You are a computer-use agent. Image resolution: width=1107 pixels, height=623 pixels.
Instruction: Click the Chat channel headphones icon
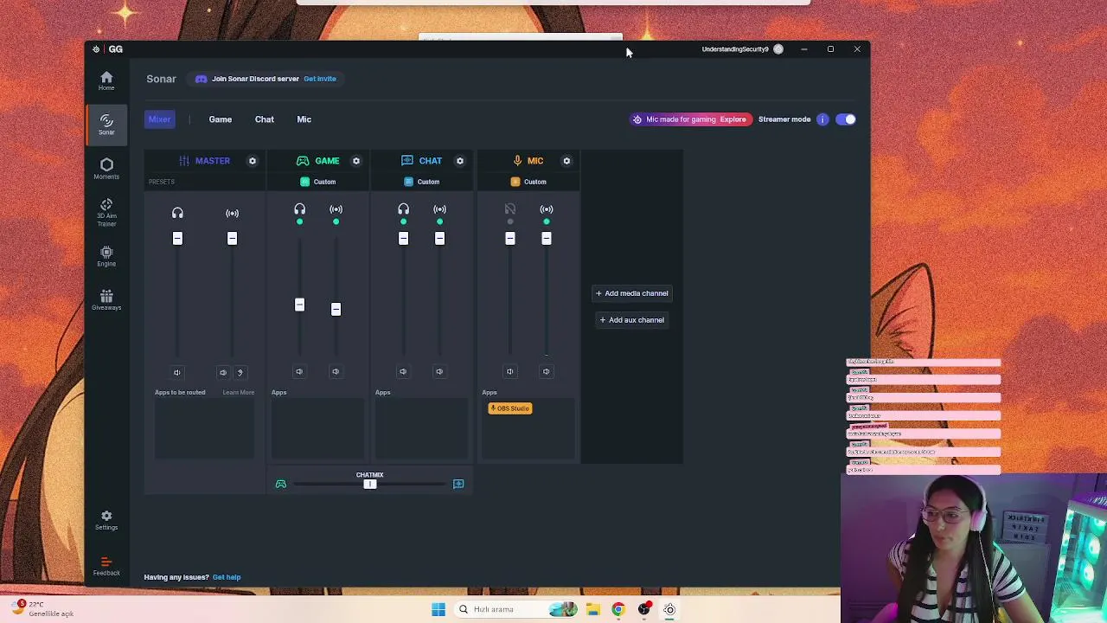point(403,209)
